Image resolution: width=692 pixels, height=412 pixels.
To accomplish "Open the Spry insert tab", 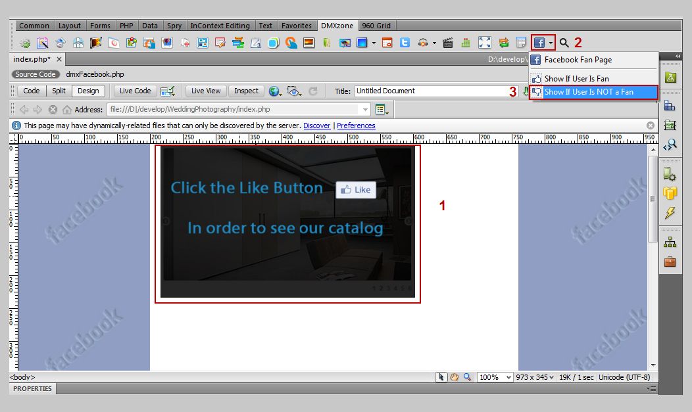I will coord(174,26).
